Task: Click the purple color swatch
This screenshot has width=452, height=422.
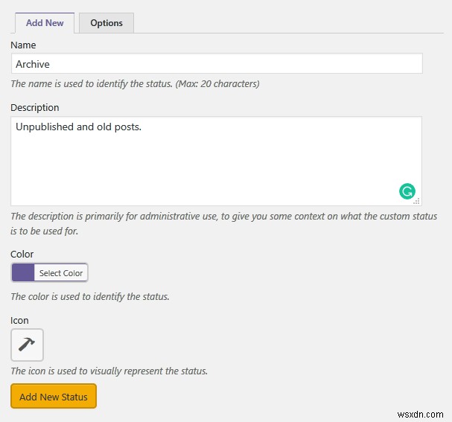Action: (23, 273)
